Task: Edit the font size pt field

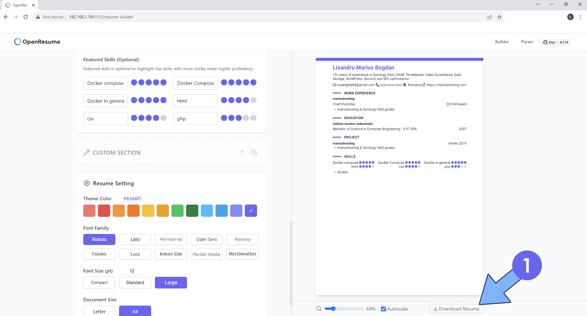Action: [132, 271]
